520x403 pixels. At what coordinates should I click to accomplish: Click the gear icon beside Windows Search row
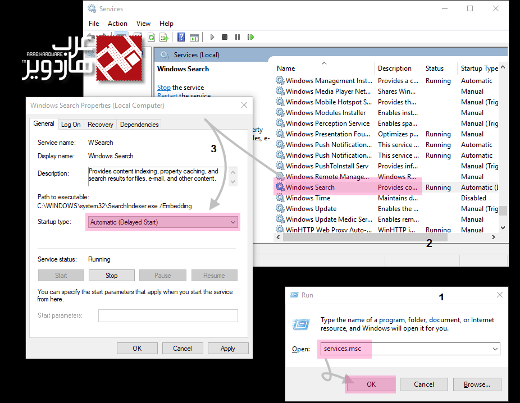280,187
